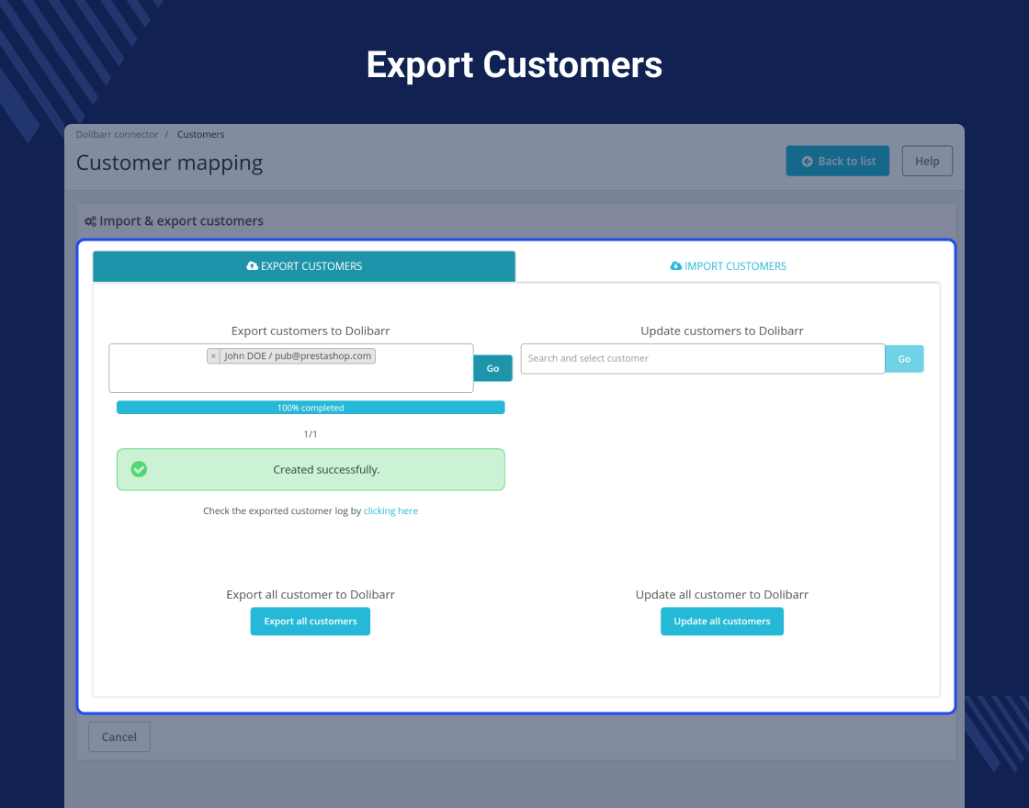Click the green success checkmark icon
Viewport: 1029px width, 808px height.
(x=139, y=469)
